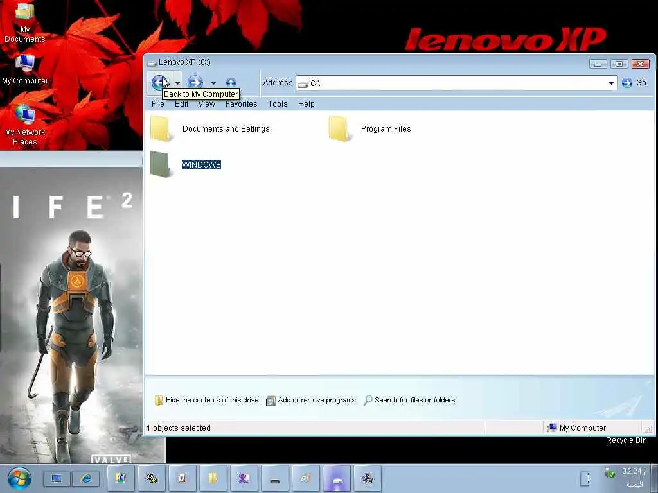The image size is (658, 493).
Task: Select the WINDOWS folder icon
Action: coord(161,164)
